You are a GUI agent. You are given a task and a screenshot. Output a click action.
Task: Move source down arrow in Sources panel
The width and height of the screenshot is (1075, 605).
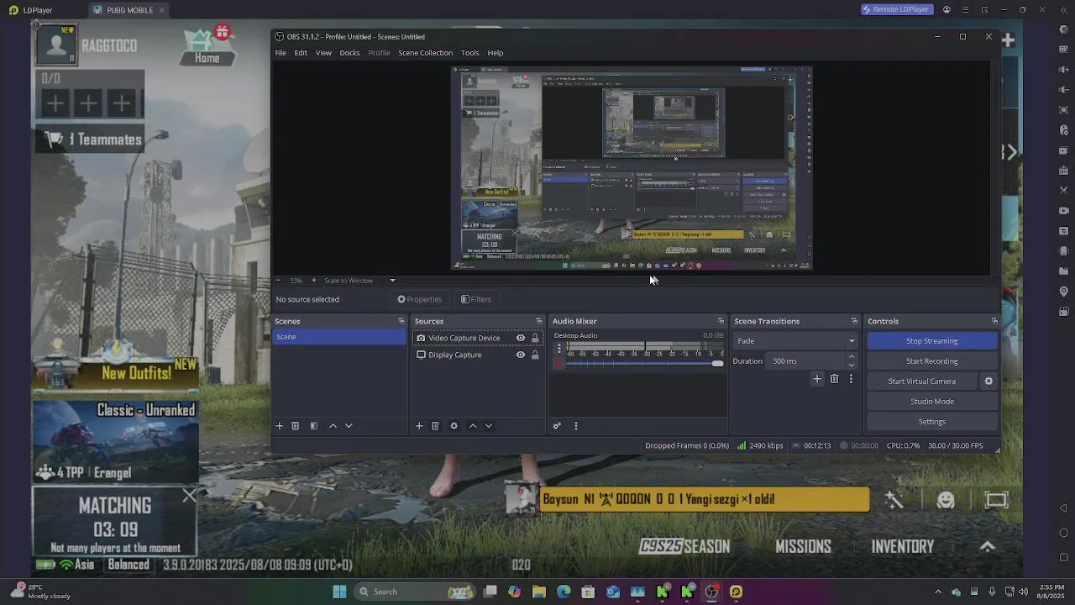pyautogui.click(x=489, y=426)
